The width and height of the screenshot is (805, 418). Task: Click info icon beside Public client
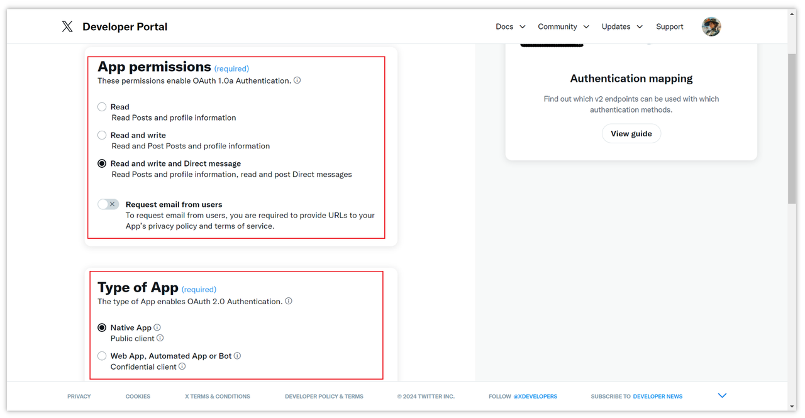(160, 338)
